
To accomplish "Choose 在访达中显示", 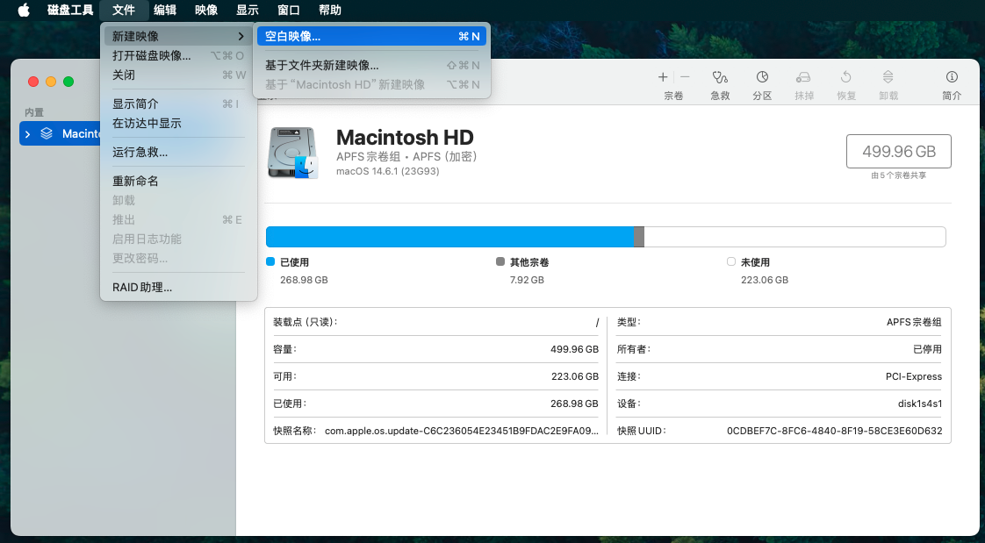I will pos(178,124).
